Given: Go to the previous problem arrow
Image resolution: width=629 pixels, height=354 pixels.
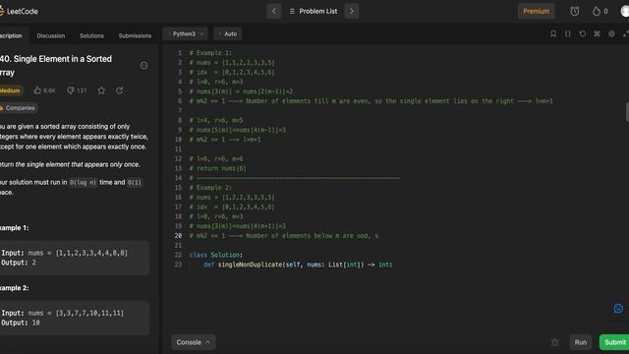Looking at the screenshot, I should coord(274,11).
